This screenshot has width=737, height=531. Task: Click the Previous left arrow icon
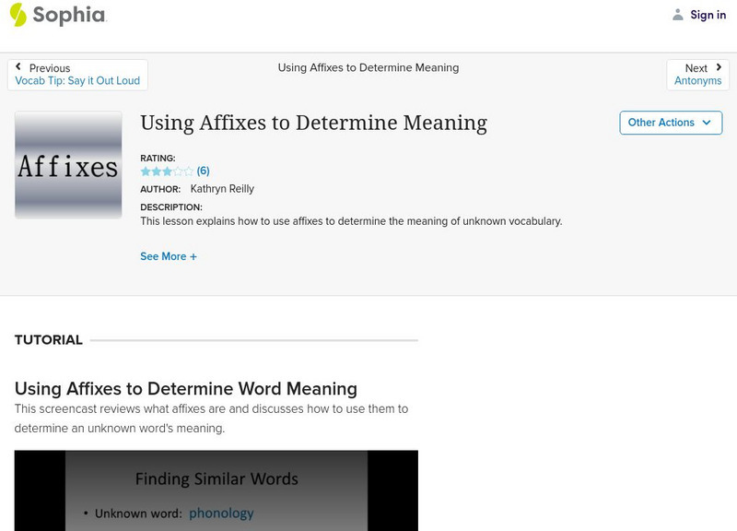tap(19, 67)
